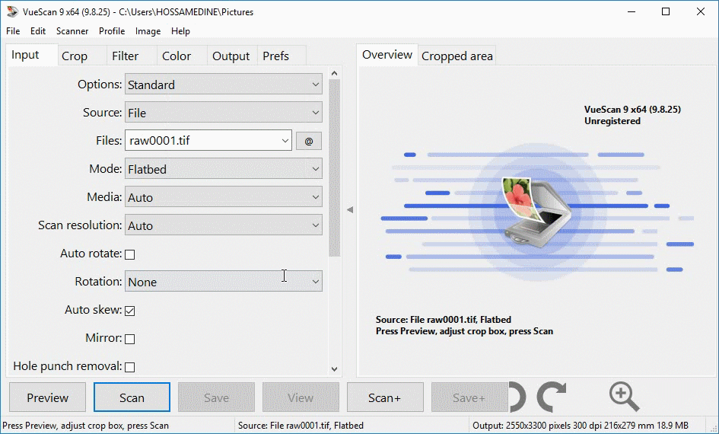The height and width of the screenshot is (434, 719).
Task: Click the Preview button
Action: tap(48, 397)
